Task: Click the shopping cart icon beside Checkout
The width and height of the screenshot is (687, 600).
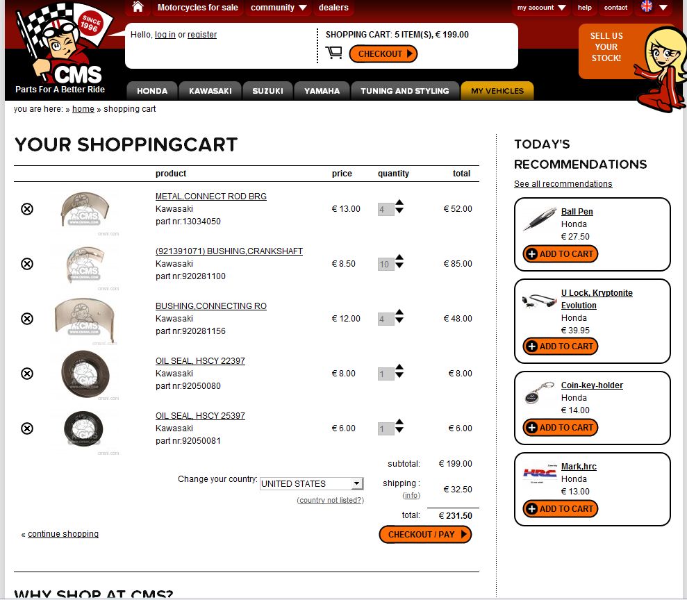Action: click(334, 53)
